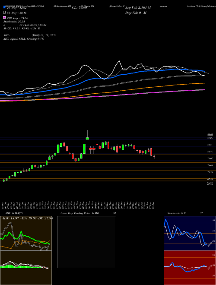This screenshot has width=216, height=285.
Task: Click the 'Intra Day Trading Price & MRSI' title
Action: (x=88, y=213)
